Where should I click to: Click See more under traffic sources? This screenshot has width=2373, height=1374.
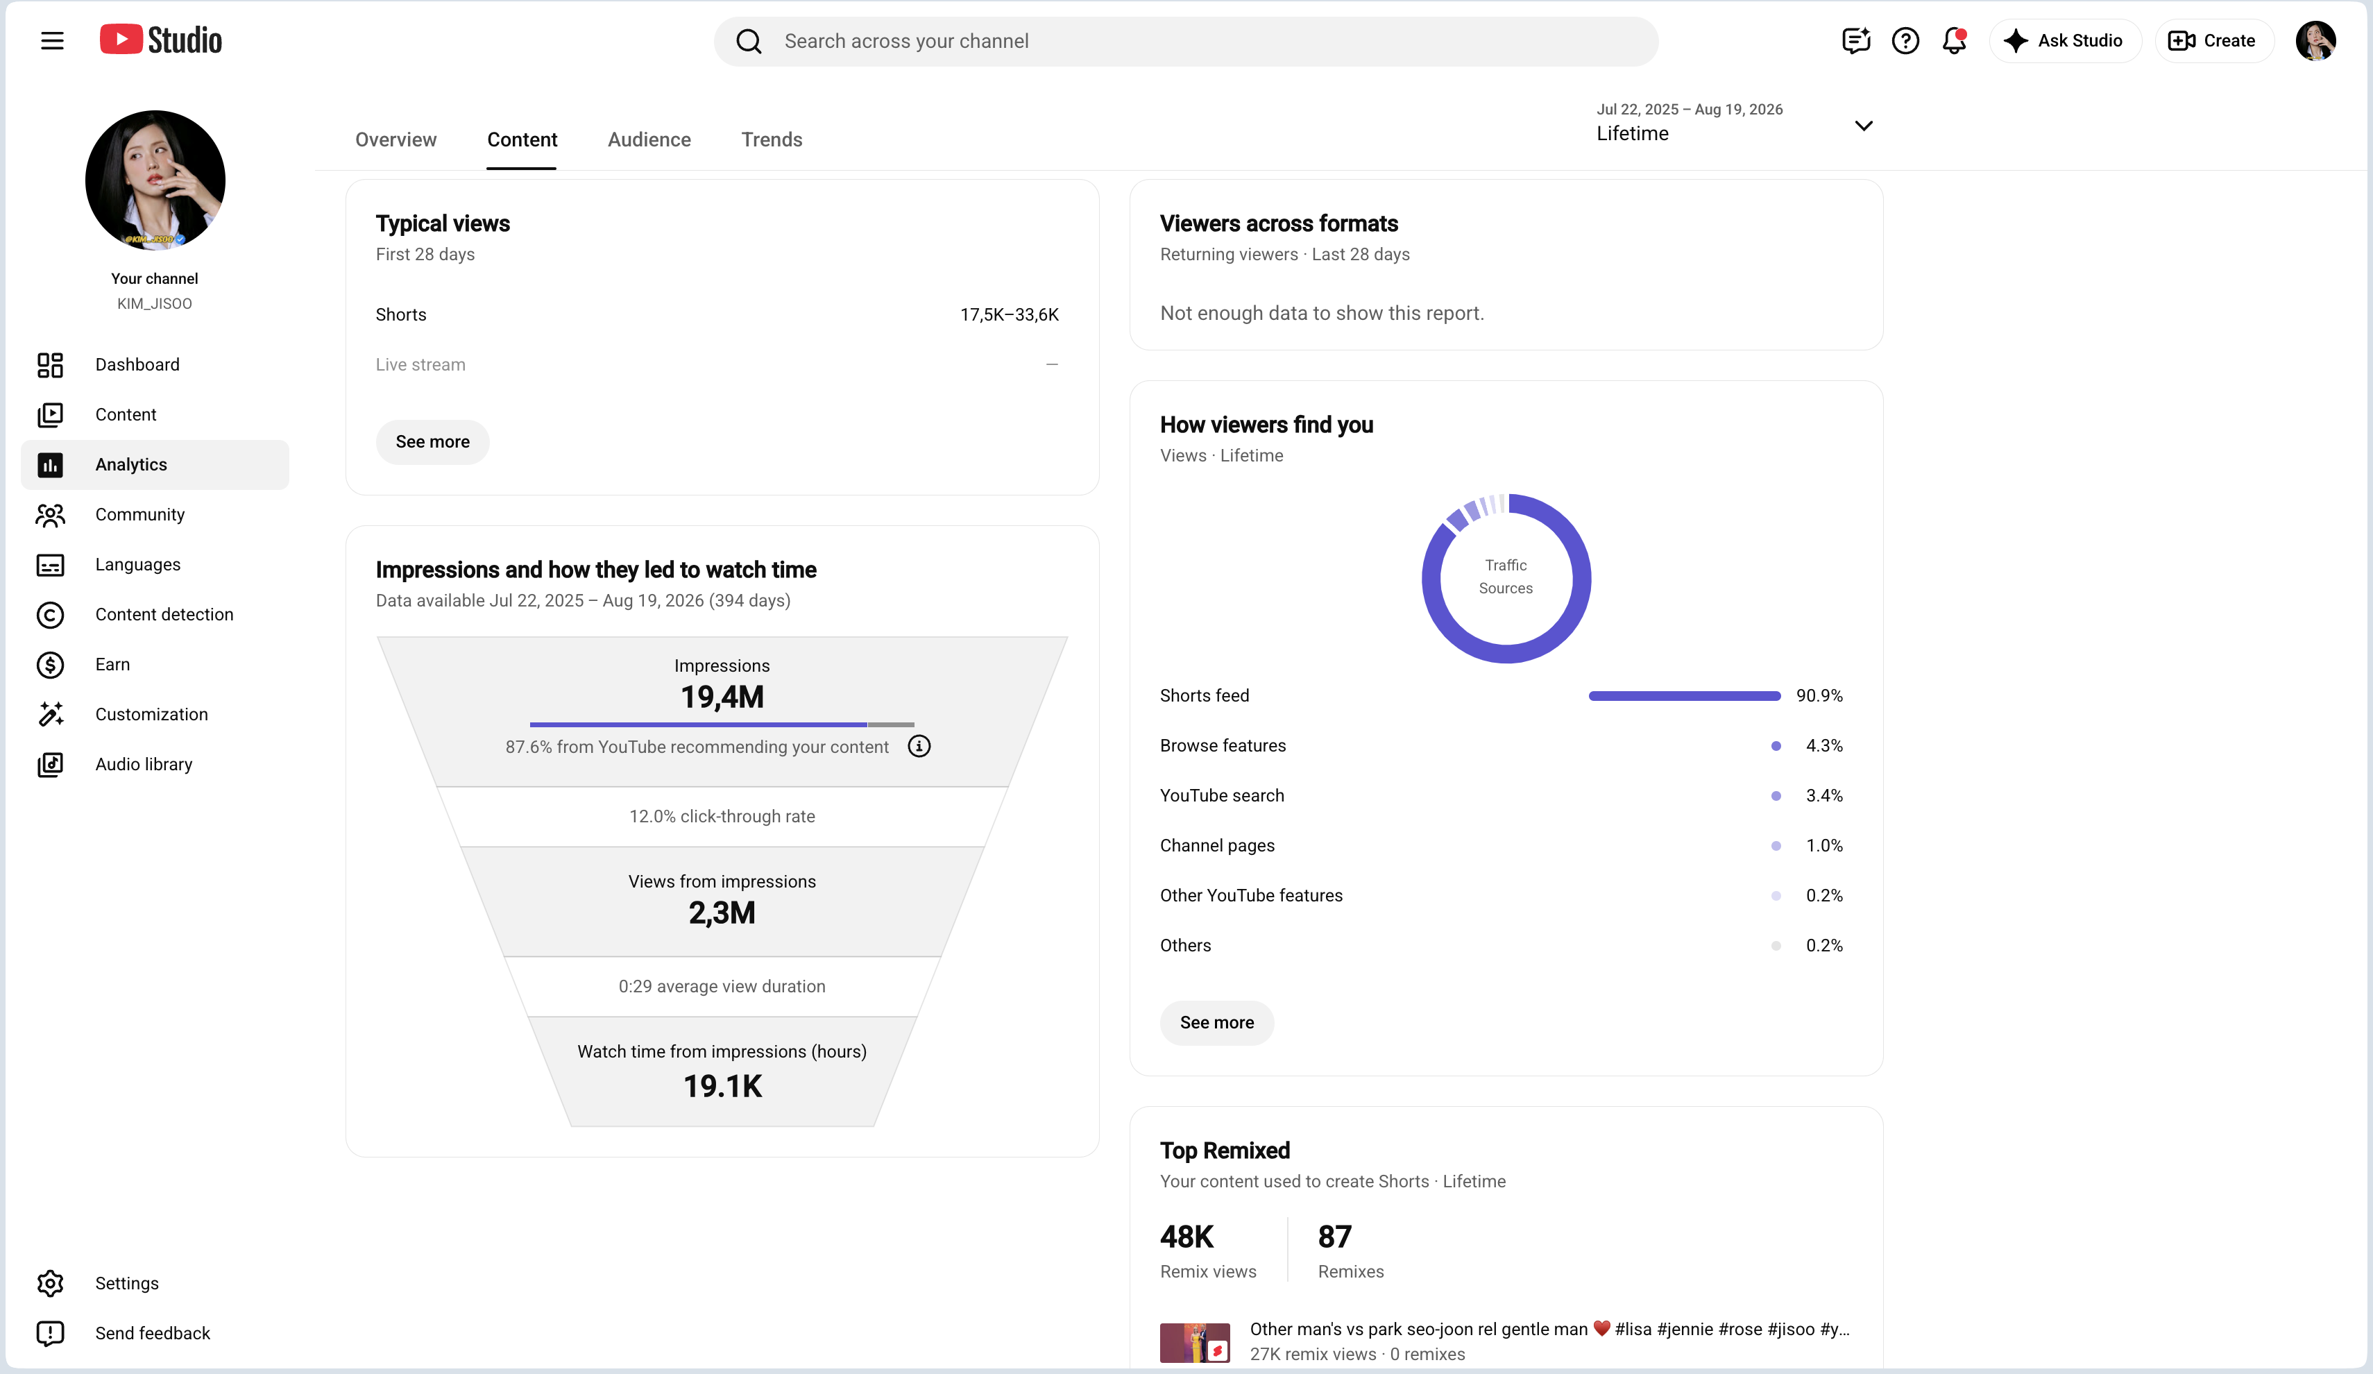coord(1216,1023)
